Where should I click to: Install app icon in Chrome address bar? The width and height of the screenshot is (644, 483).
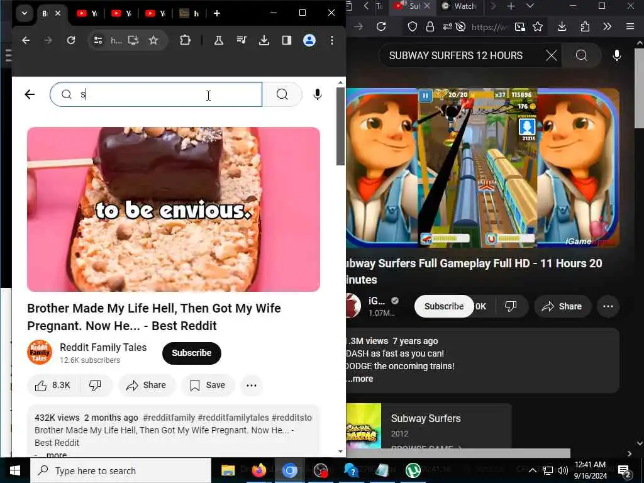point(133,40)
